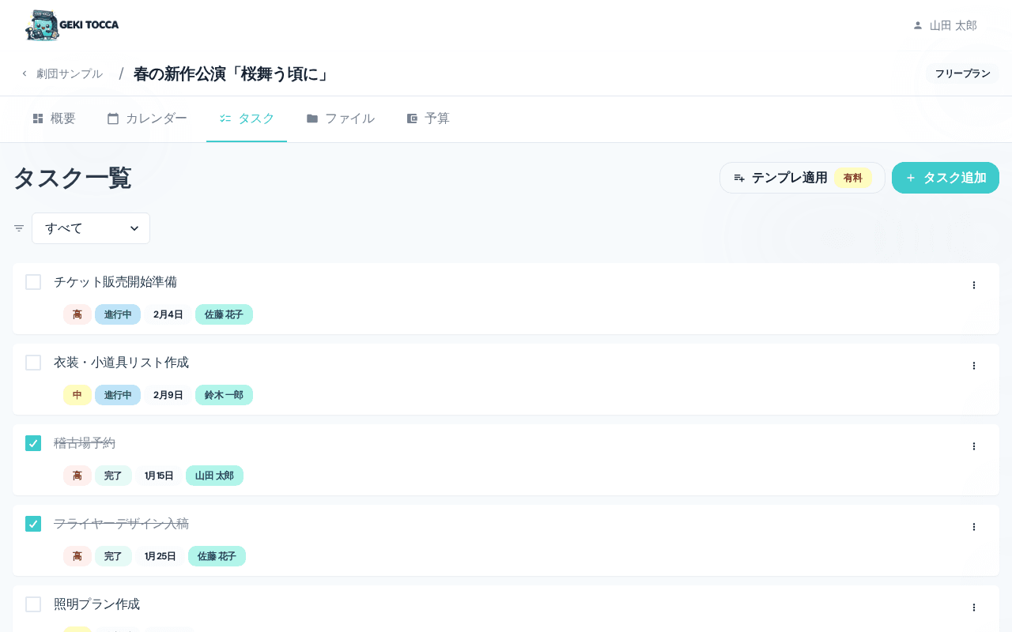Mark 衣装・小道具リスト作成 as complete
Image resolution: width=1012 pixels, height=632 pixels.
click(x=33, y=363)
